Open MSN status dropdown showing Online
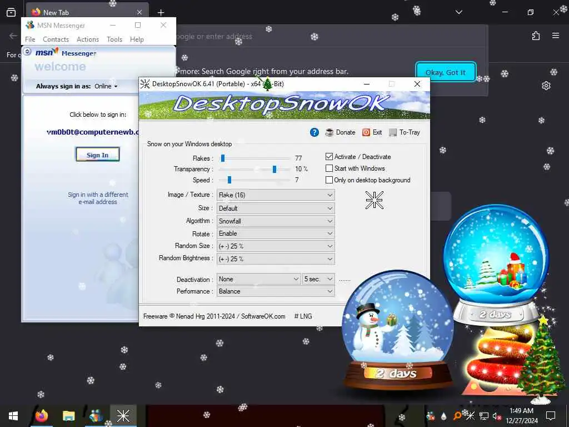569x427 pixels. pos(106,86)
